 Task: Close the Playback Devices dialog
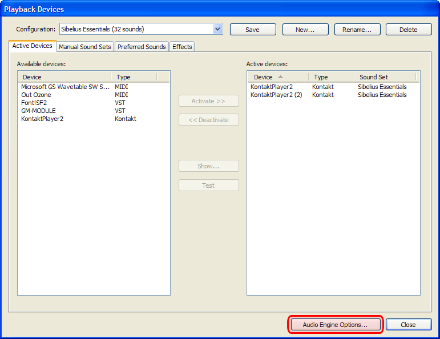pyautogui.click(x=409, y=325)
